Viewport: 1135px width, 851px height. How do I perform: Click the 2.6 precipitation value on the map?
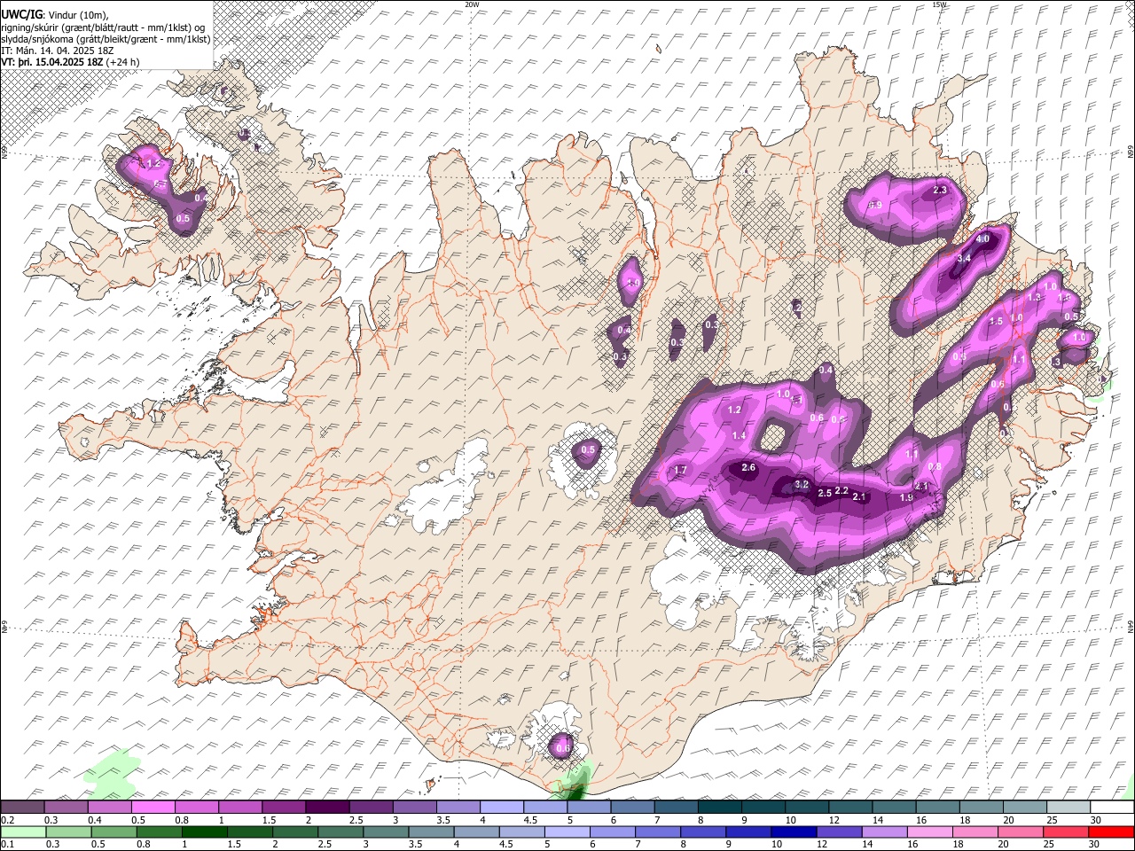pos(748,467)
